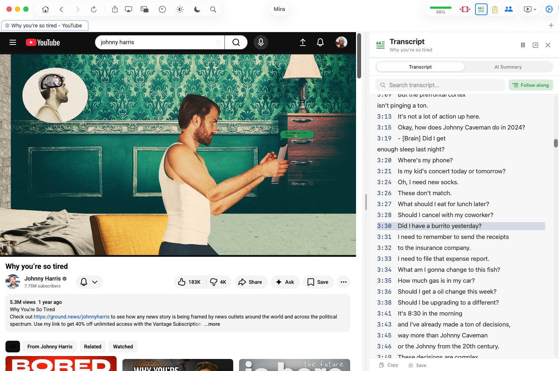This screenshot has height=371, width=559.
Task: Select the line 'Where's my phone?'
Action: point(425,160)
